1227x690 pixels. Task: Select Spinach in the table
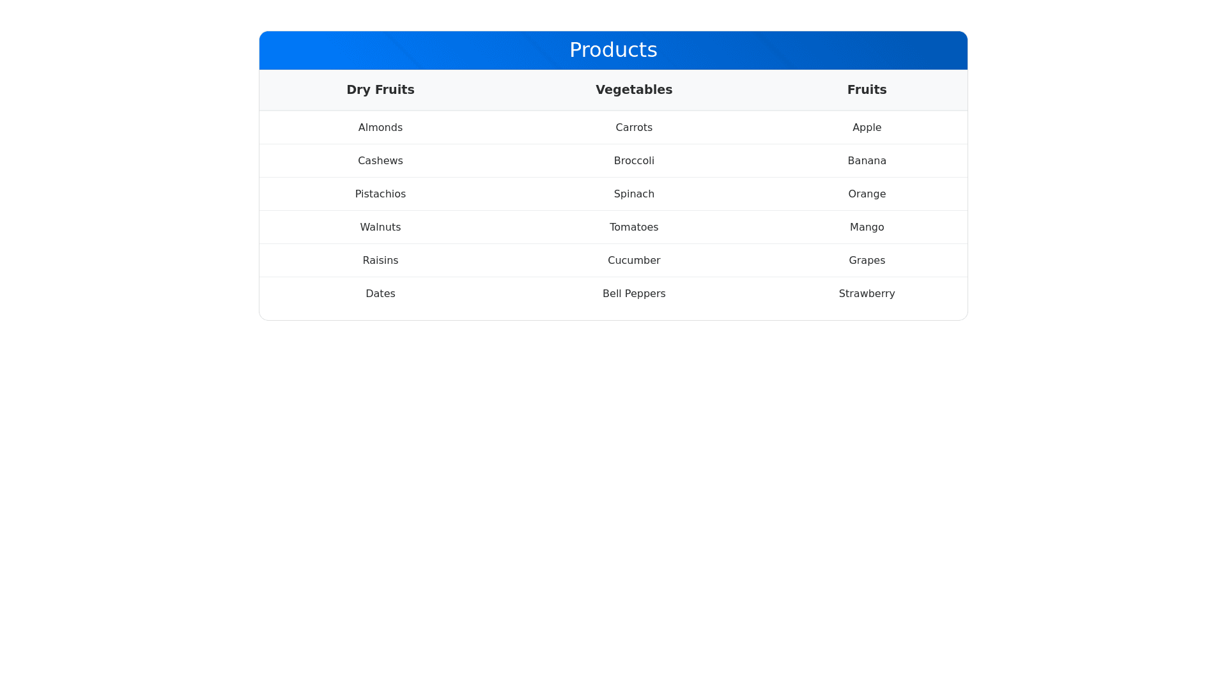tap(634, 194)
